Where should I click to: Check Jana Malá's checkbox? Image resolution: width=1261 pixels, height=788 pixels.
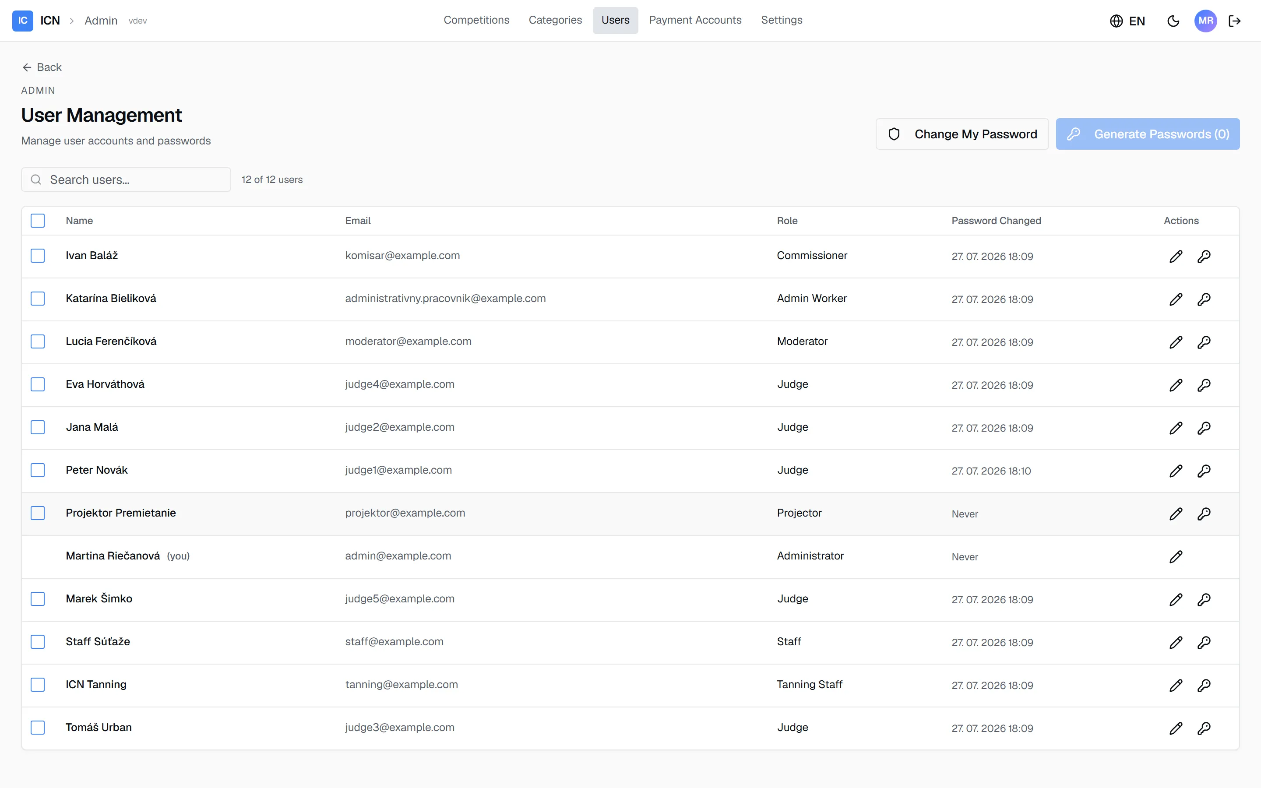38,427
